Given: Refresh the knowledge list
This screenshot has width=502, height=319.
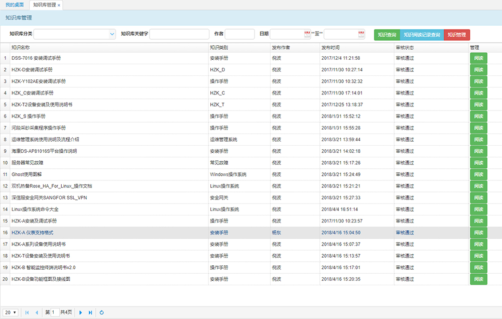Looking at the screenshot, I should tap(101, 312).
